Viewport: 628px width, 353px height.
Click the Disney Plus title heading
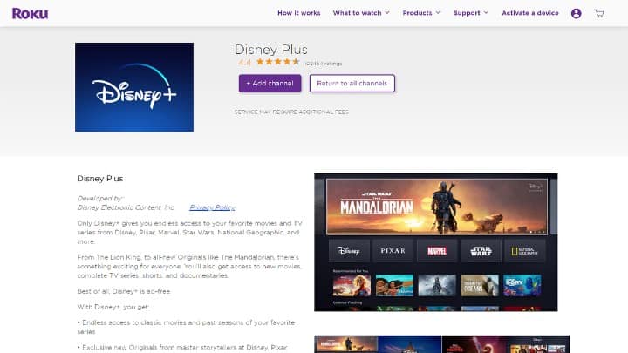[271, 50]
